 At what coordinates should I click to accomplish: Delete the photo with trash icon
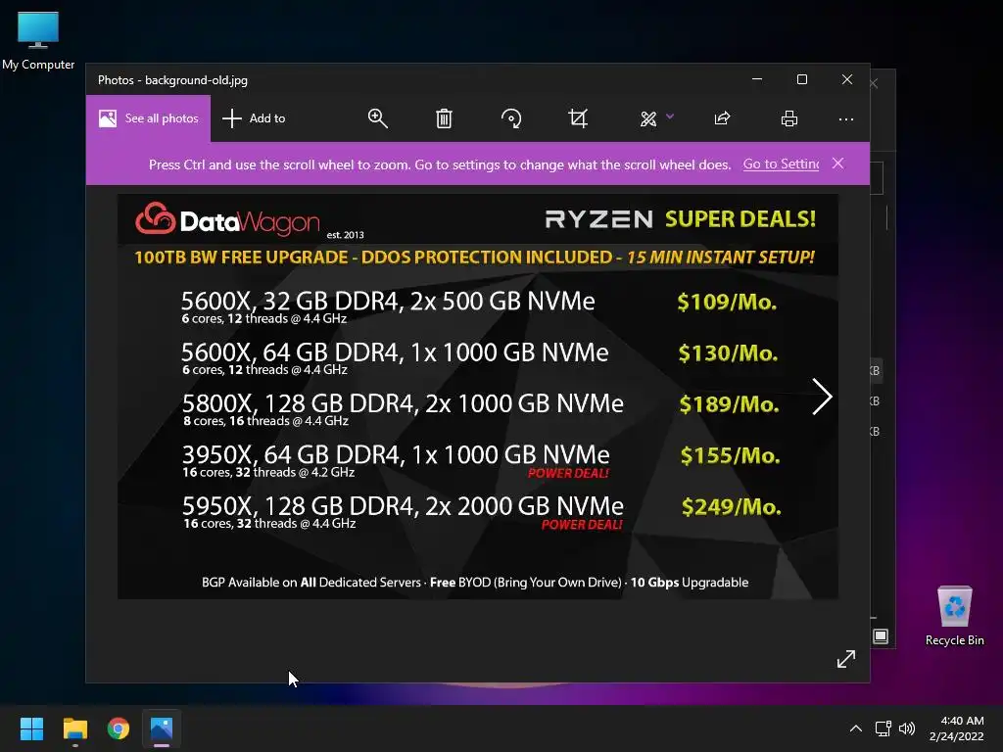444,118
